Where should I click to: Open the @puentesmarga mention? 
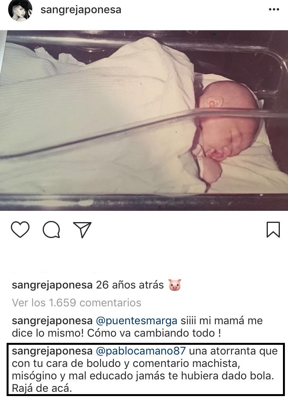(137, 321)
